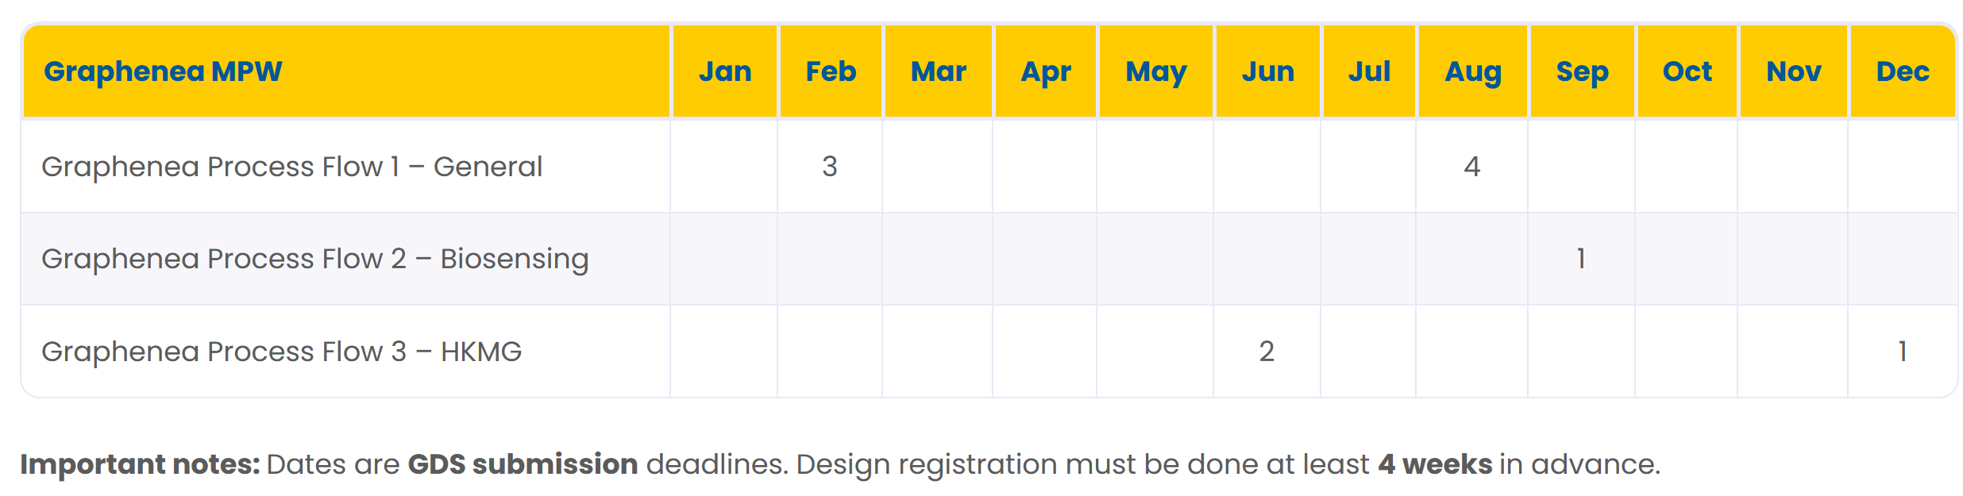Click the bold 'GDS submission' text in notes

coord(523,464)
